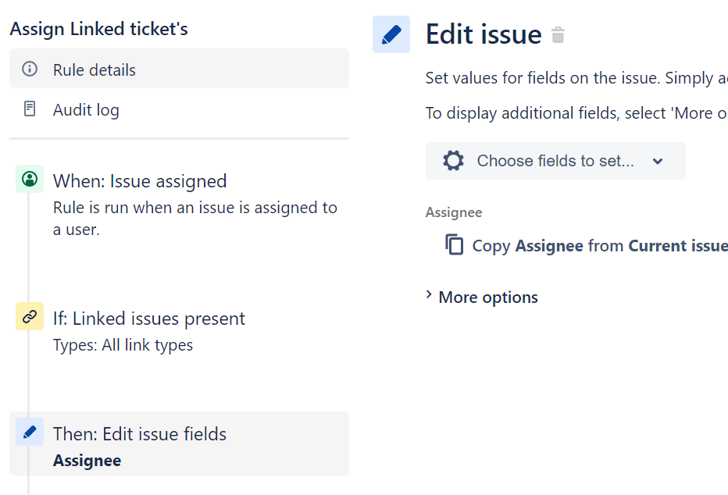Select the Then: Edit issue fields action
The width and height of the screenshot is (728, 495).
pos(140,434)
